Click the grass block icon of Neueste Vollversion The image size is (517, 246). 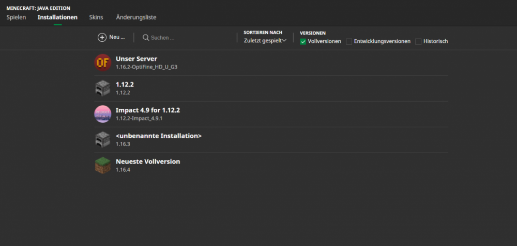pos(102,166)
